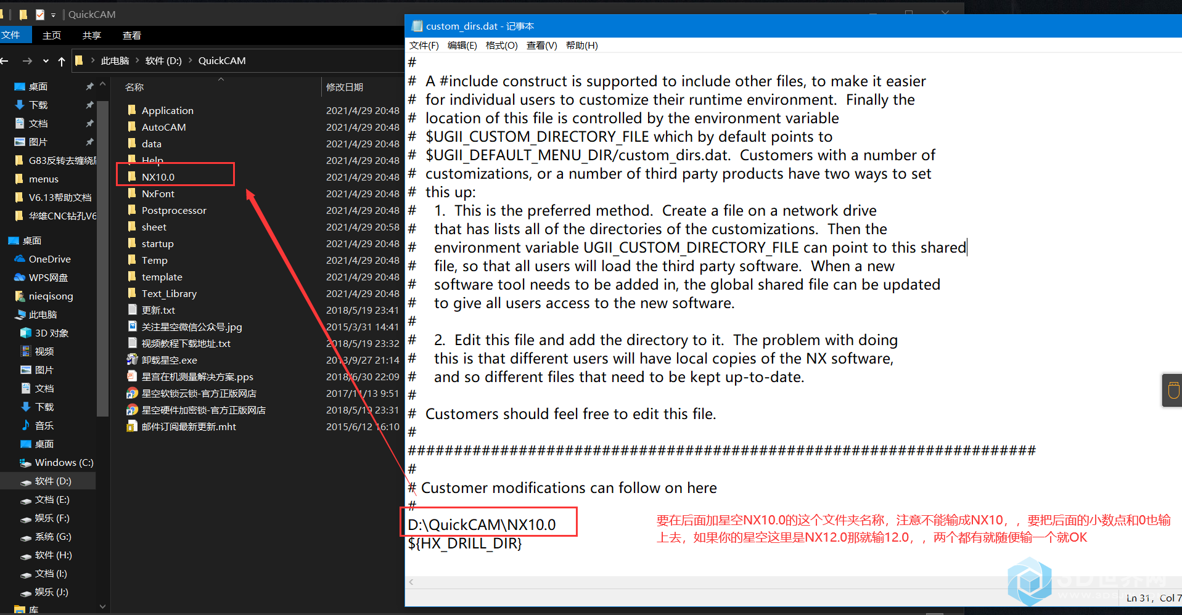1182x615 pixels.
Task: Select 星空软锁云锁-官方正版网店 shortcut
Action: click(199, 393)
